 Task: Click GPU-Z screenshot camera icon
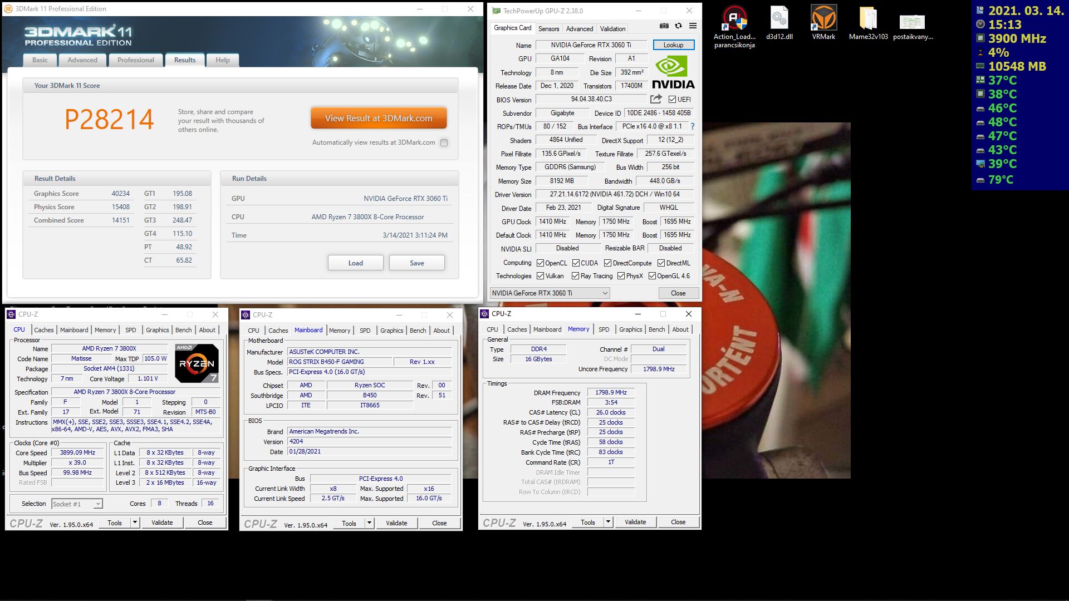tap(664, 26)
